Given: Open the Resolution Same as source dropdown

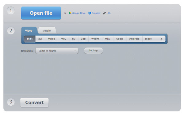Looking at the screenshot, I should [57, 51].
